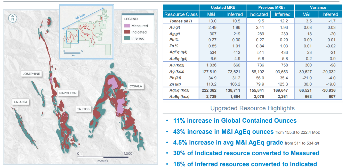Screen dimensions: 346x168
Task: Click the COPALA map label
Action: [x=136, y=86]
